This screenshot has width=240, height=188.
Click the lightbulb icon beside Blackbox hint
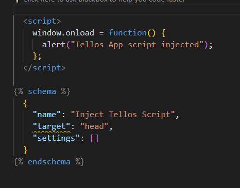17,1
